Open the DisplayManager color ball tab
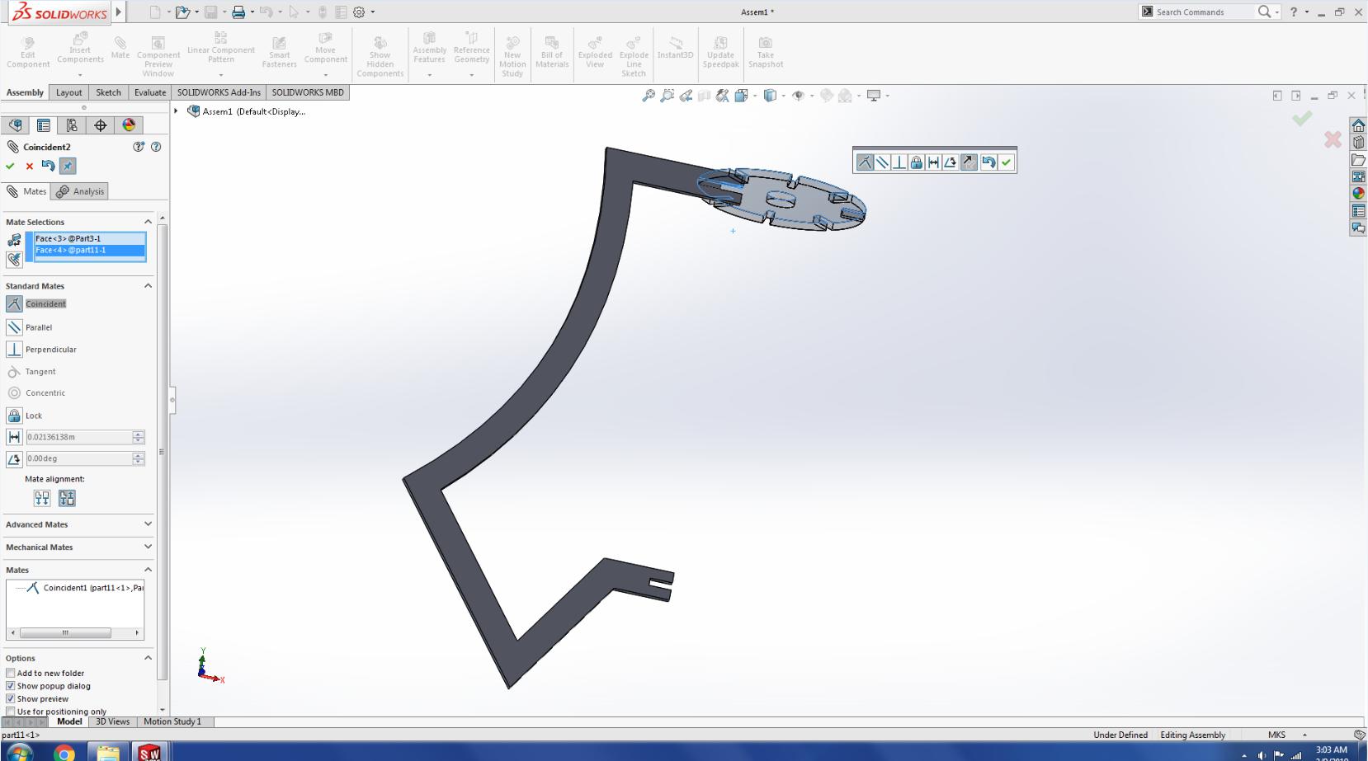Viewport: 1368px width, 761px height. click(129, 125)
